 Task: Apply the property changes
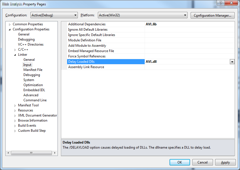(x=225, y=162)
